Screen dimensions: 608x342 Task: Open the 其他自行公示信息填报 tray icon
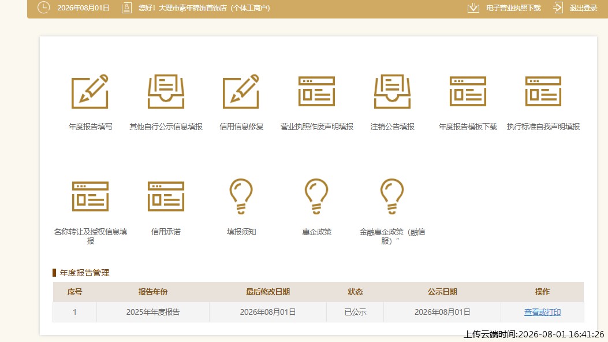pos(166,91)
